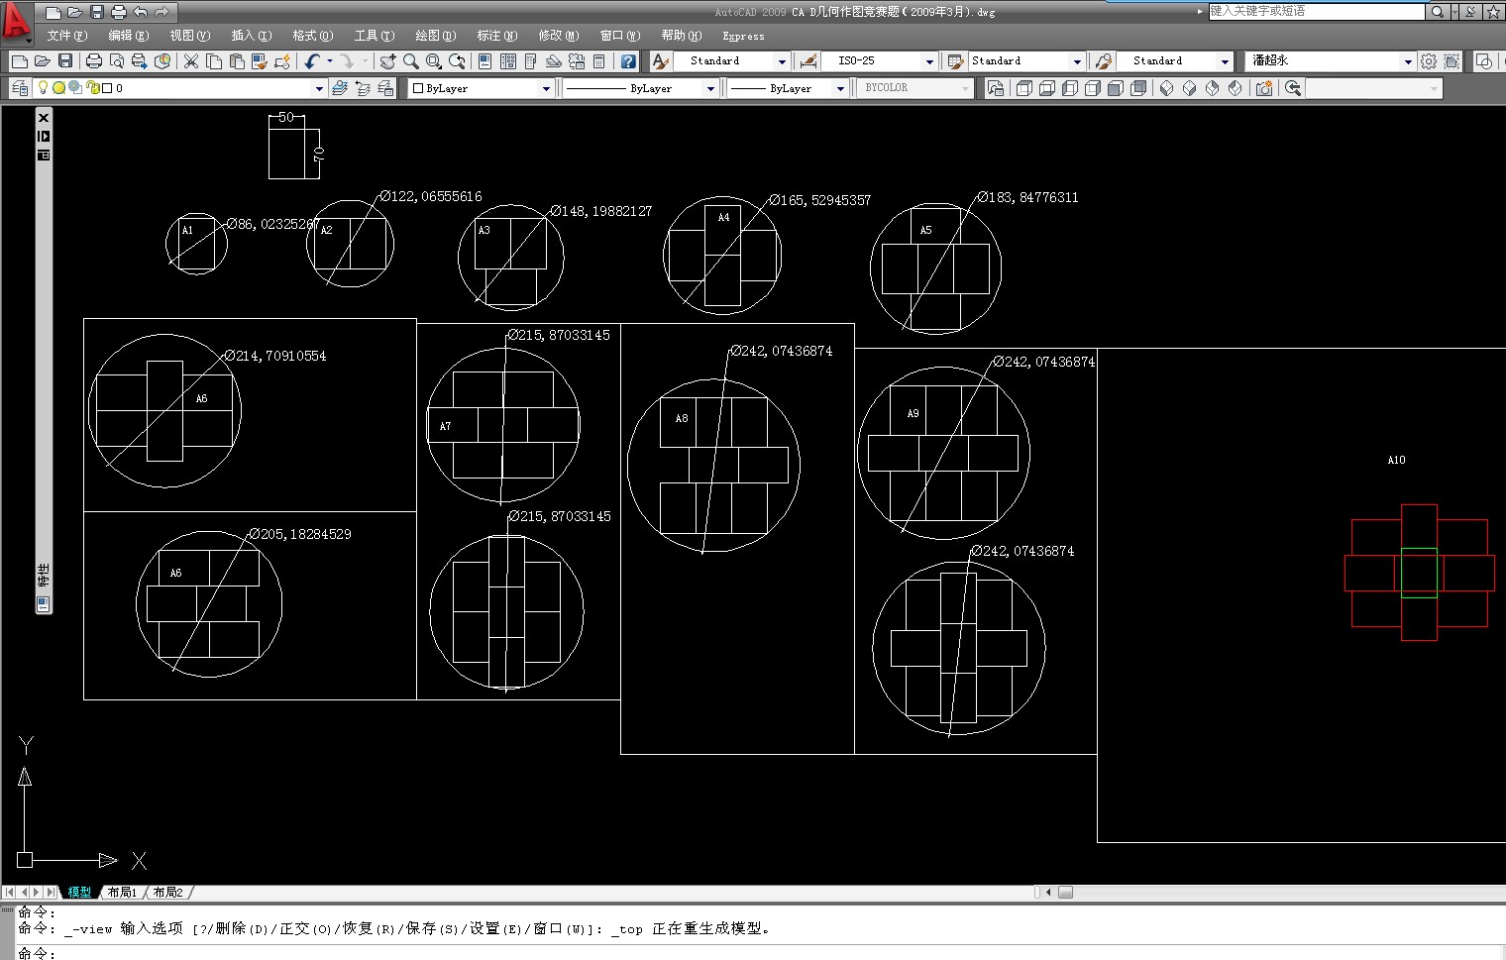This screenshot has height=960, width=1506.
Task: Click the Dimension Style icon
Action: (x=808, y=61)
